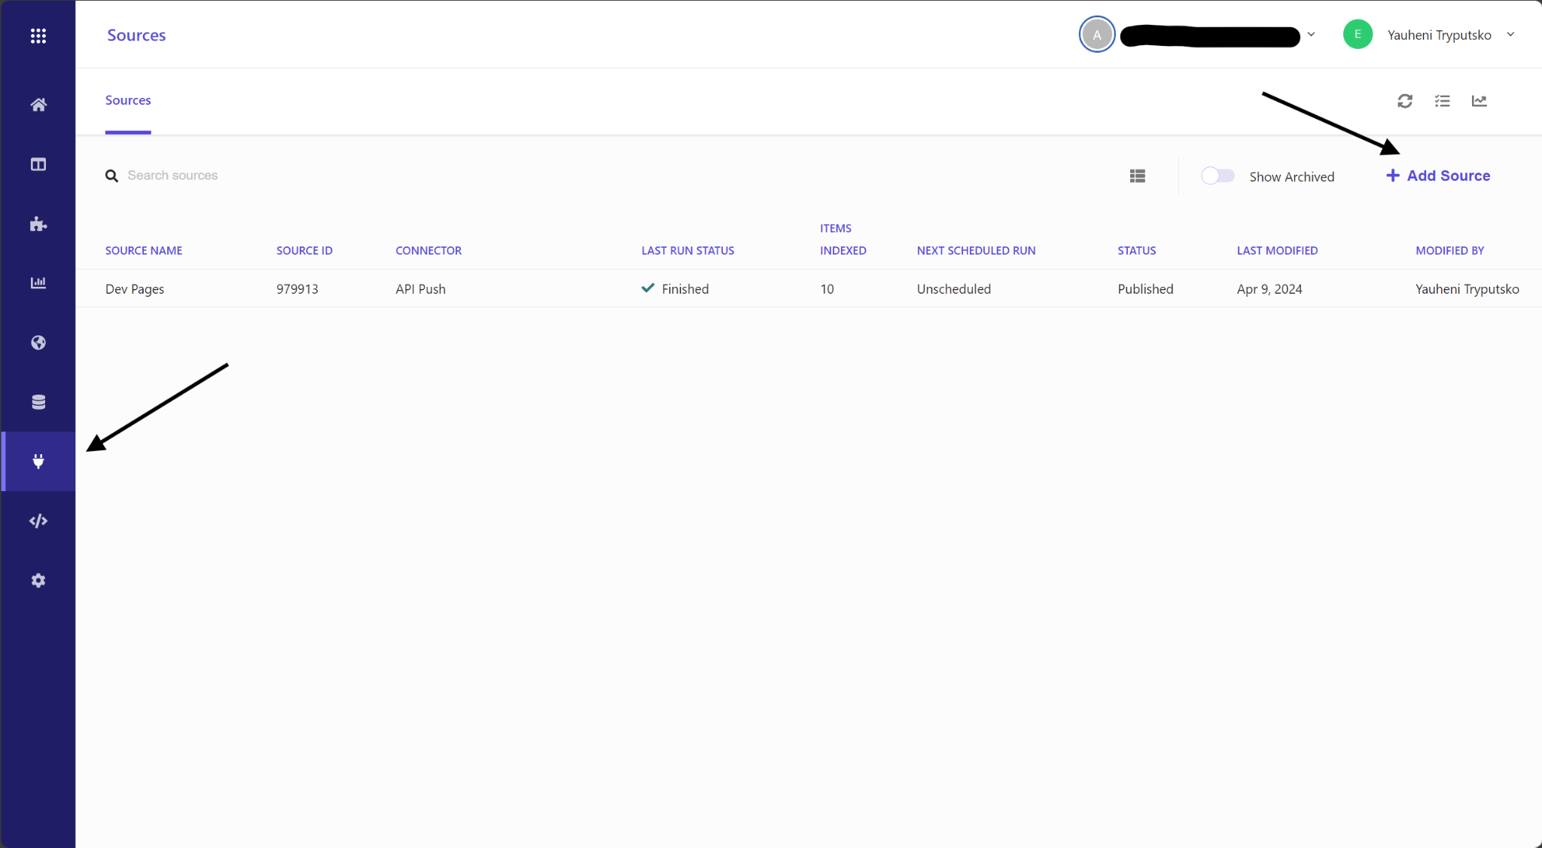Sort by ITEMS INDEXED column header
The width and height of the screenshot is (1542, 848).
(x=843, y=239)
